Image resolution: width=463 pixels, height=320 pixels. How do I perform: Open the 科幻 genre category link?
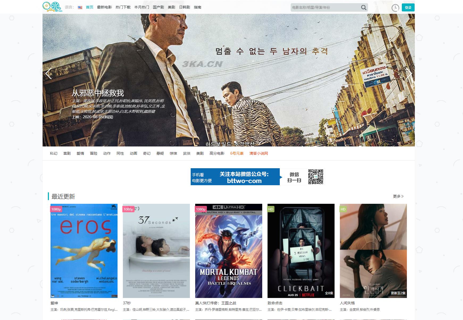coord(53,153)
